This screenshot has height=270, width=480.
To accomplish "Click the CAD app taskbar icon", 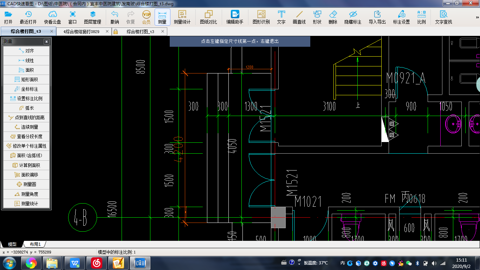I will click(x=140, y=263).
